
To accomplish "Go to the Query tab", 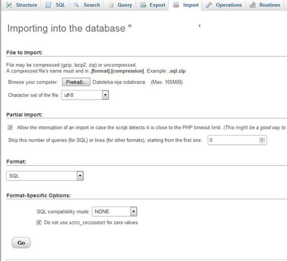I will point(120,5).
